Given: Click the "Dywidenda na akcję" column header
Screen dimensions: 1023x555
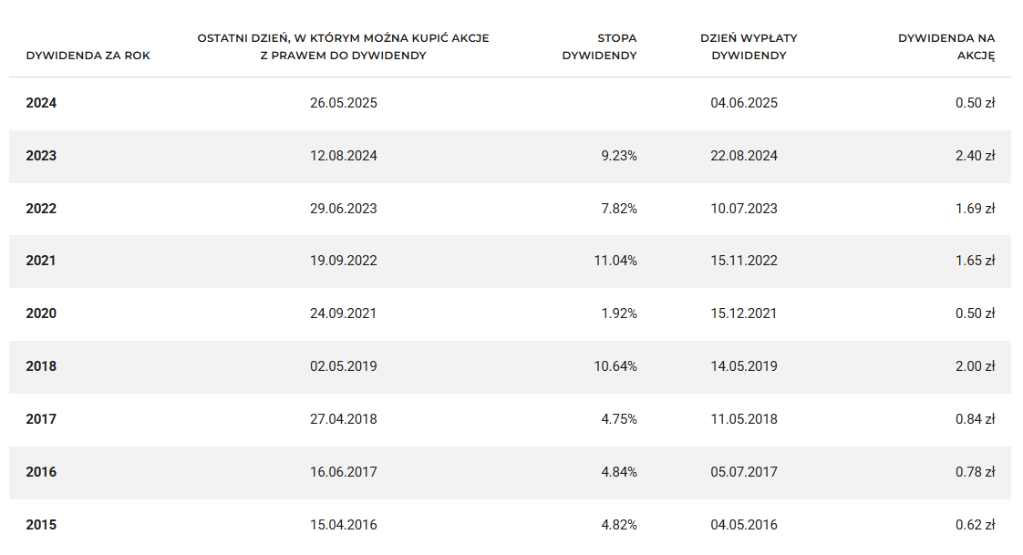Looking at the screenshot, I should (946, 46).
